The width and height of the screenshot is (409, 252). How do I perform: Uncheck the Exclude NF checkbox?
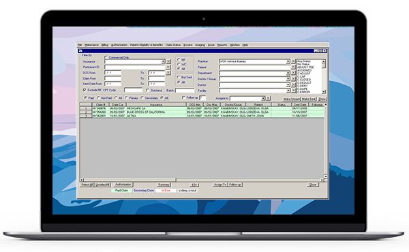(85, 90)
